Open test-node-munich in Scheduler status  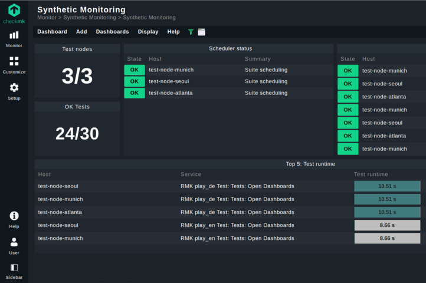(x=171, y=70)
